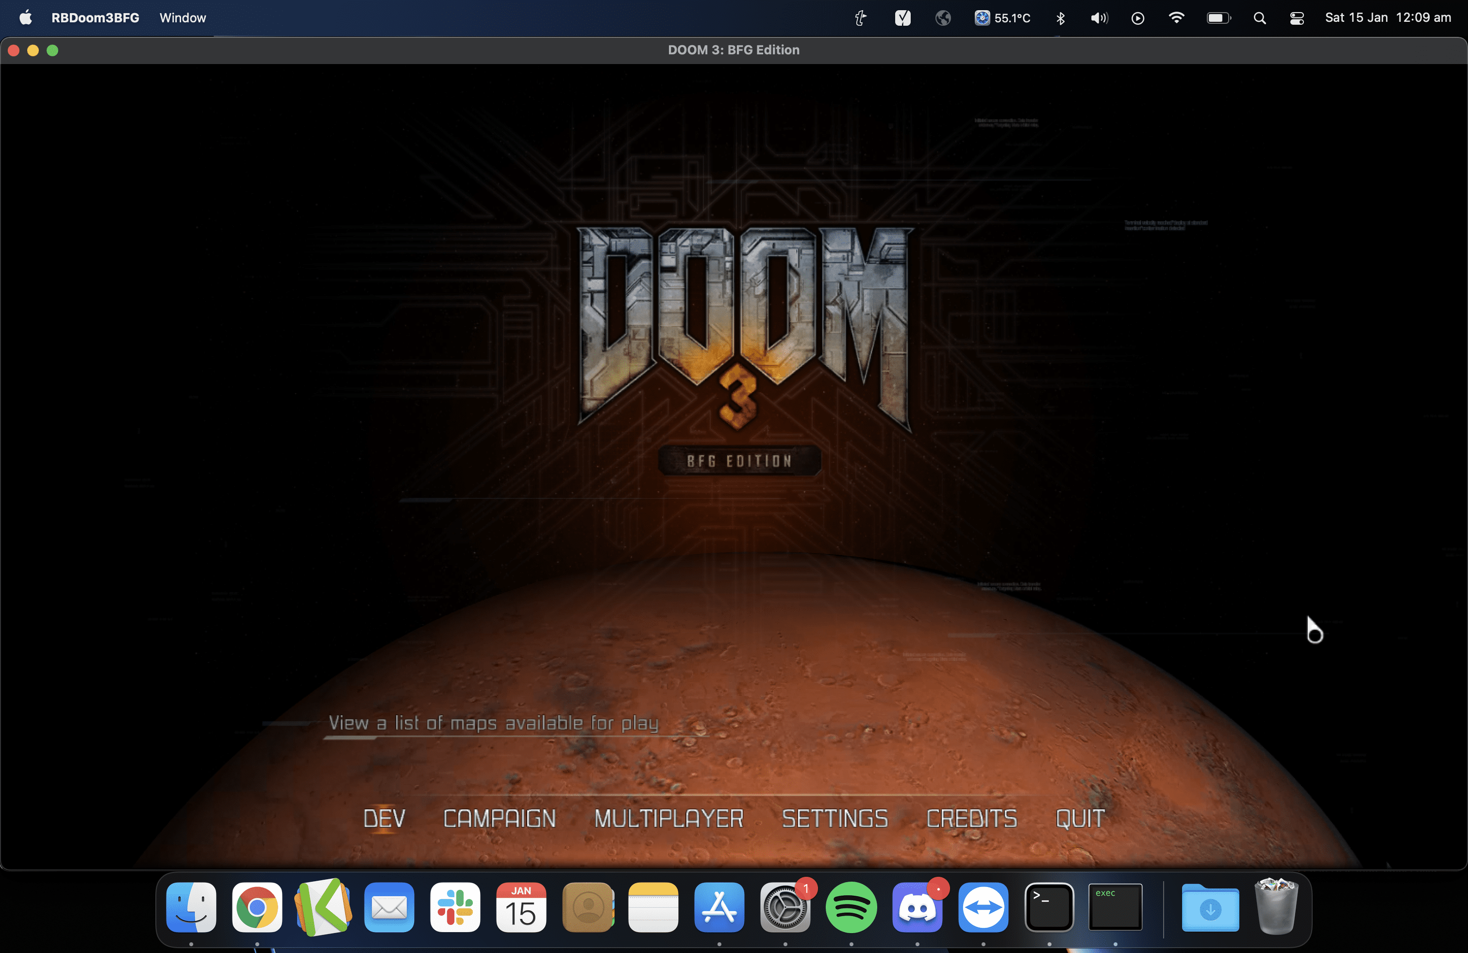
Task: Open Control Center in menu bar
Action: tap(1297, 18)
